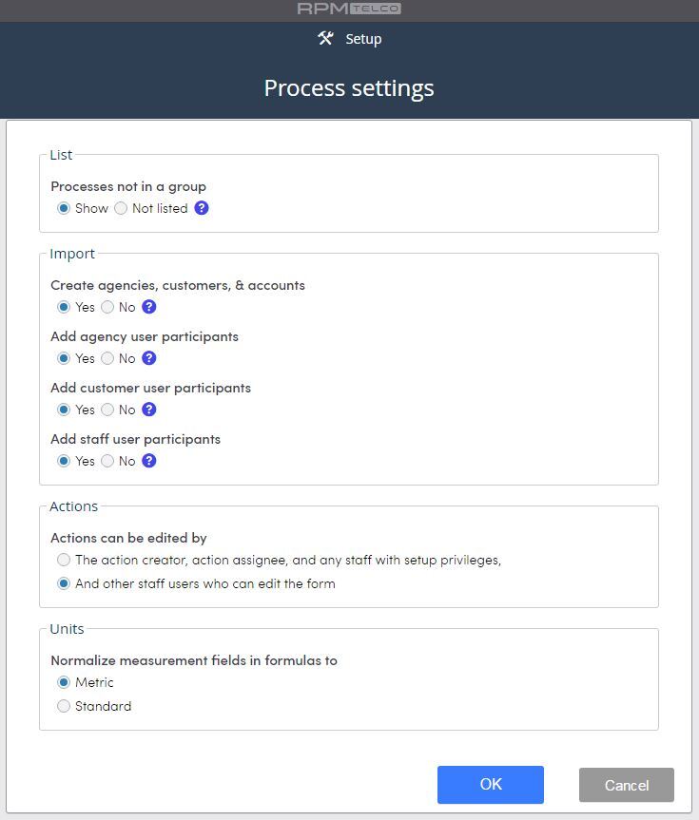Click the Setup tools icon in header
699x820 pixels.
[325, 38]
